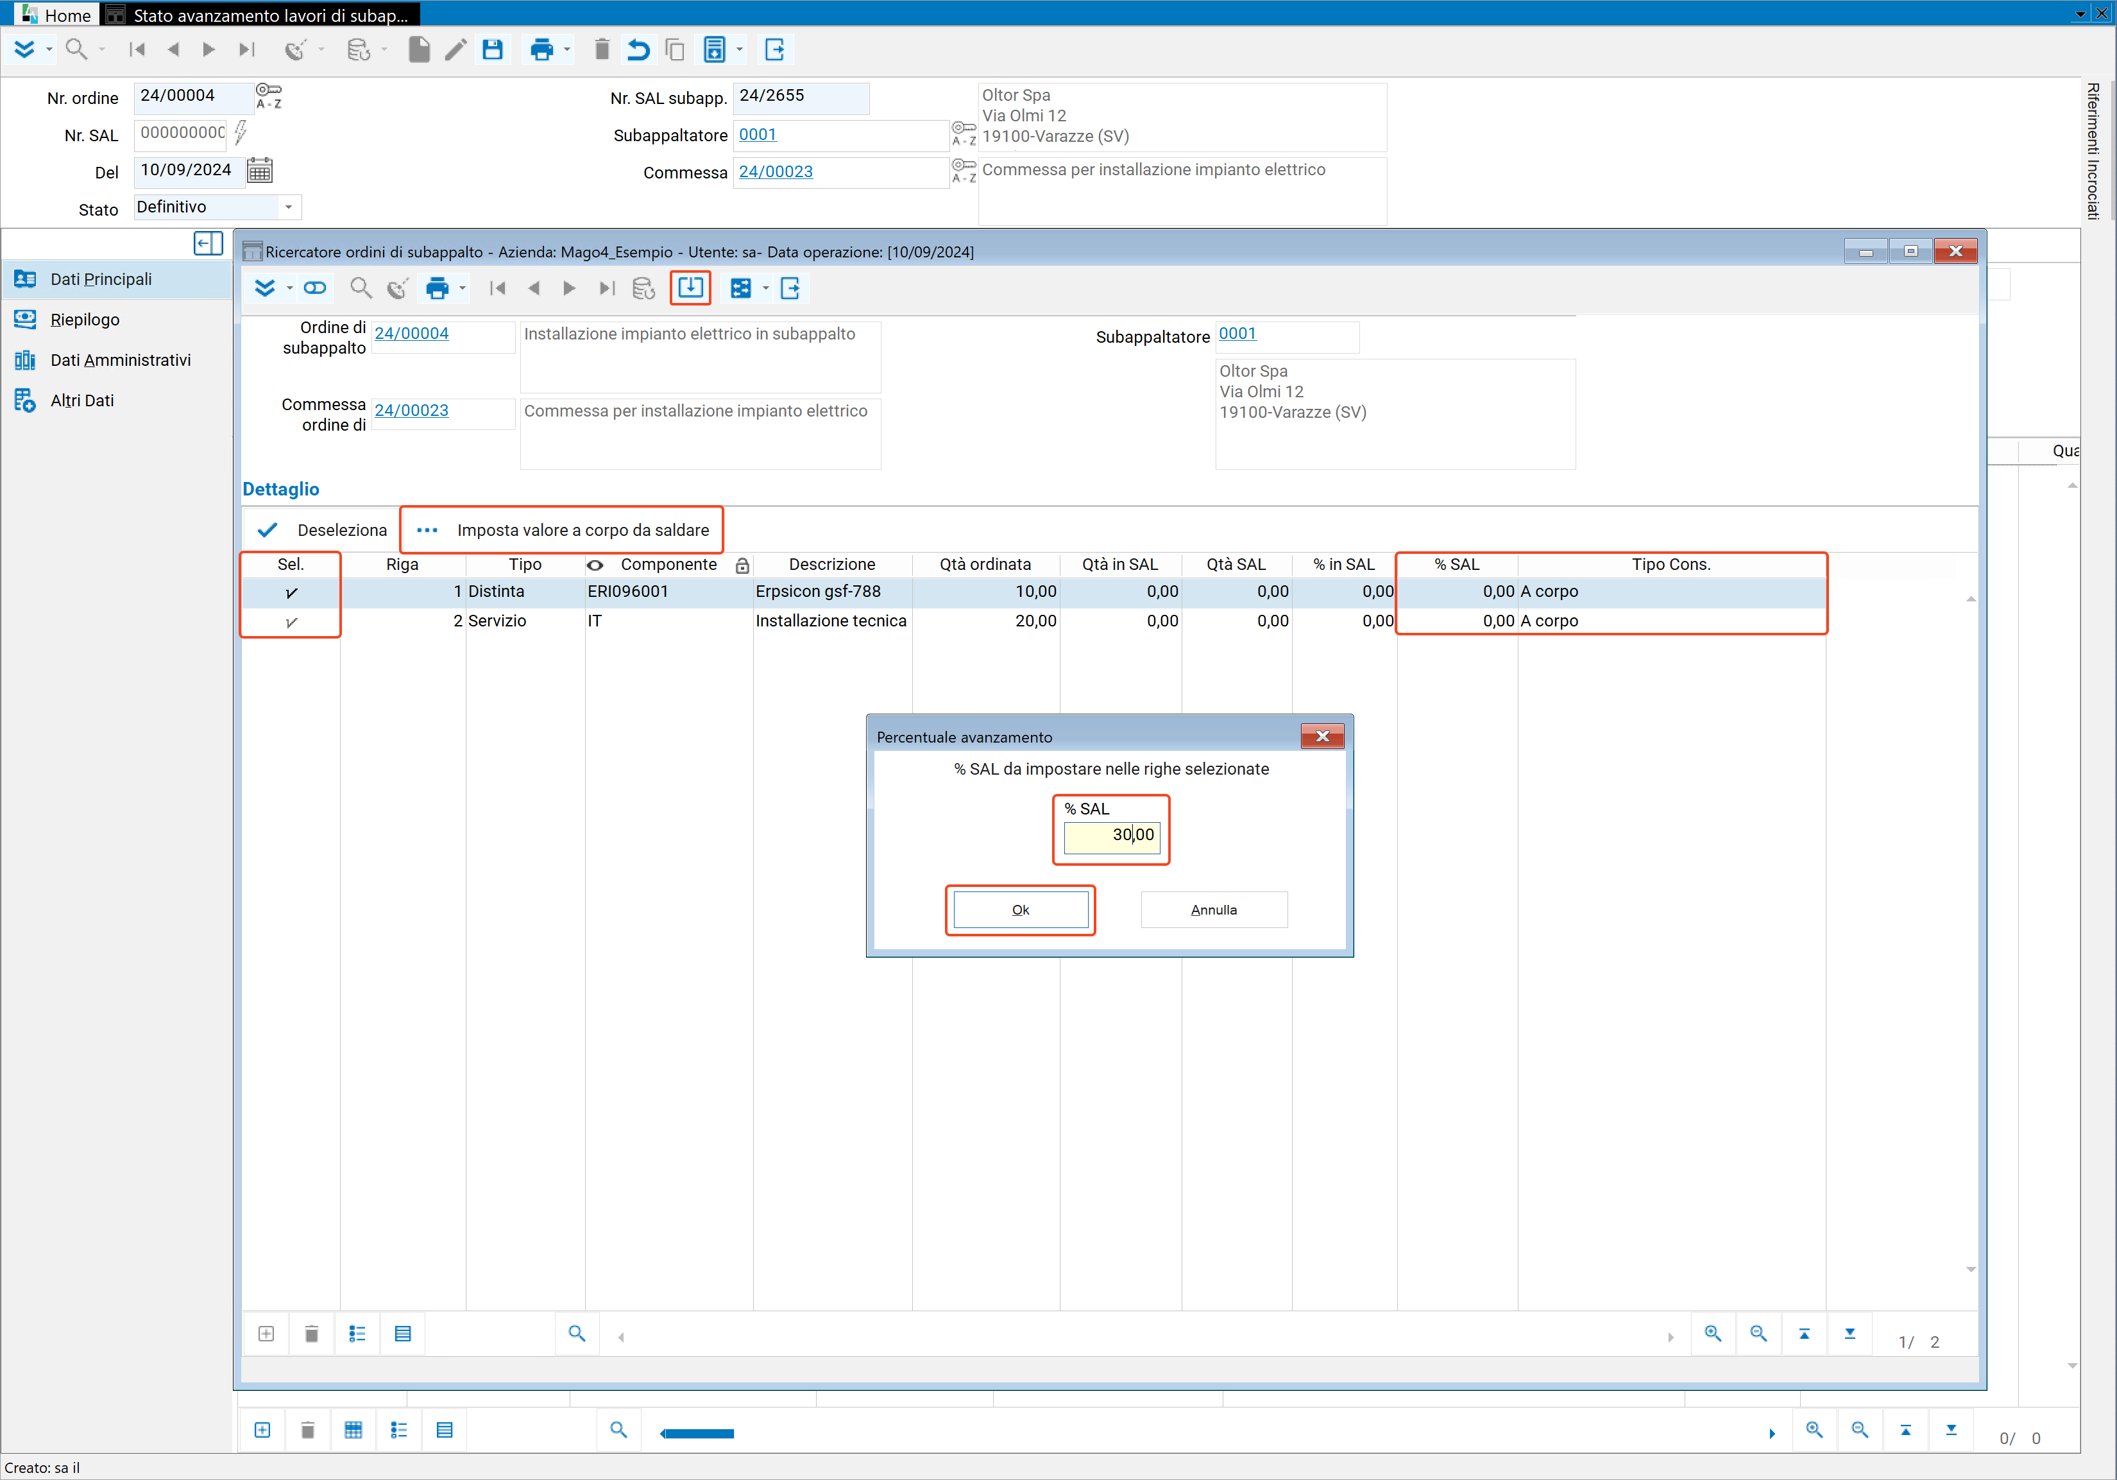The image size is (2117, 1480).
Task: Click the Print icon in Ricercatore toolbar
Action: [437, 288]
